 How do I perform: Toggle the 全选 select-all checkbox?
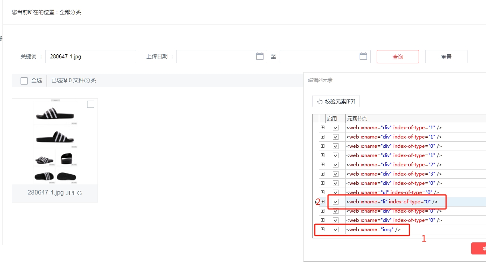(x=24, y=81)
